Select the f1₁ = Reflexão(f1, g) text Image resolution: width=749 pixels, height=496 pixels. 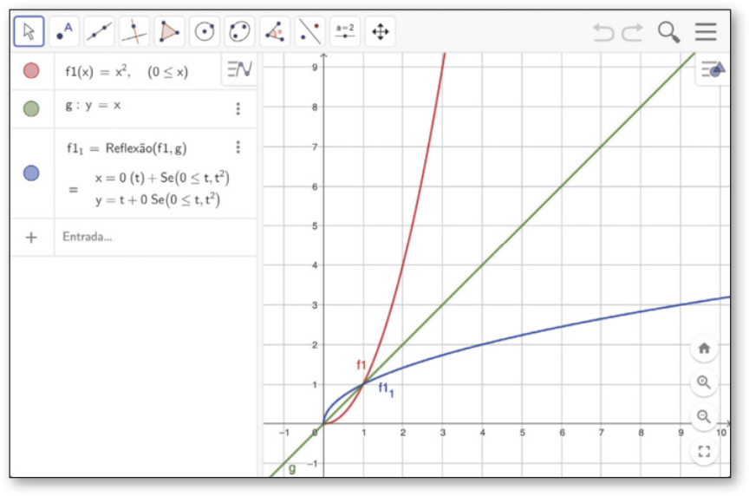[127, 148]
